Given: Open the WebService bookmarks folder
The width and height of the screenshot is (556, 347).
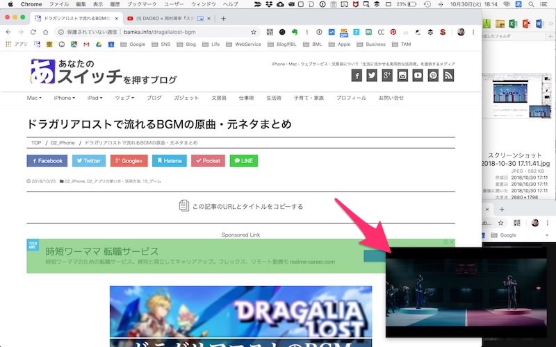Looking at the screenshot, I should point(244,44).
